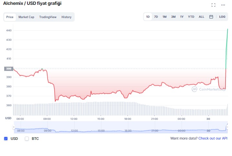Viewport: 232px width, 156px height.
Task: Click the 399 opening price label
Action: click(9, 68)
